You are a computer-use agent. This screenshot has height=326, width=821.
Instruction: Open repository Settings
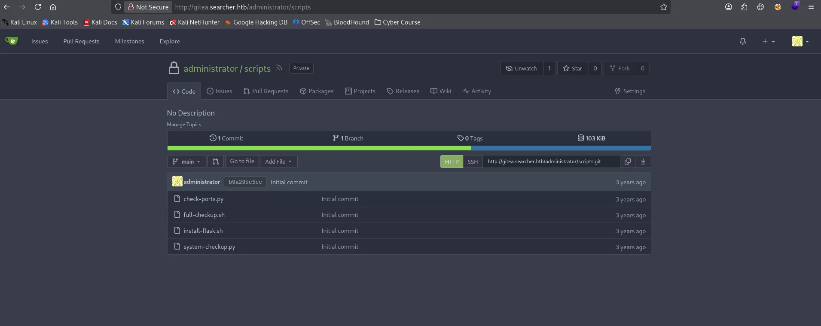tap(630, 91)
